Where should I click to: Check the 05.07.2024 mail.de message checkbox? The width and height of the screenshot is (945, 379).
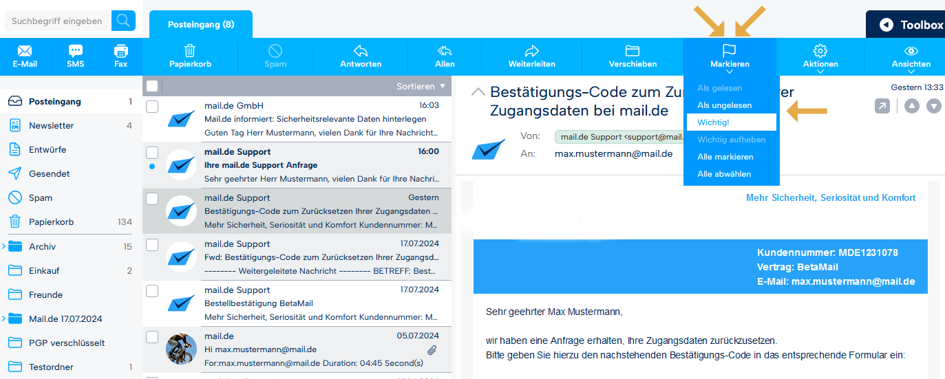pyautogui.click(x=152, y=337)
